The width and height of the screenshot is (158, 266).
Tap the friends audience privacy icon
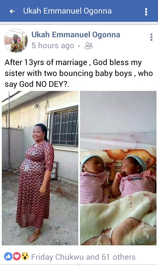tap(89, 46)
